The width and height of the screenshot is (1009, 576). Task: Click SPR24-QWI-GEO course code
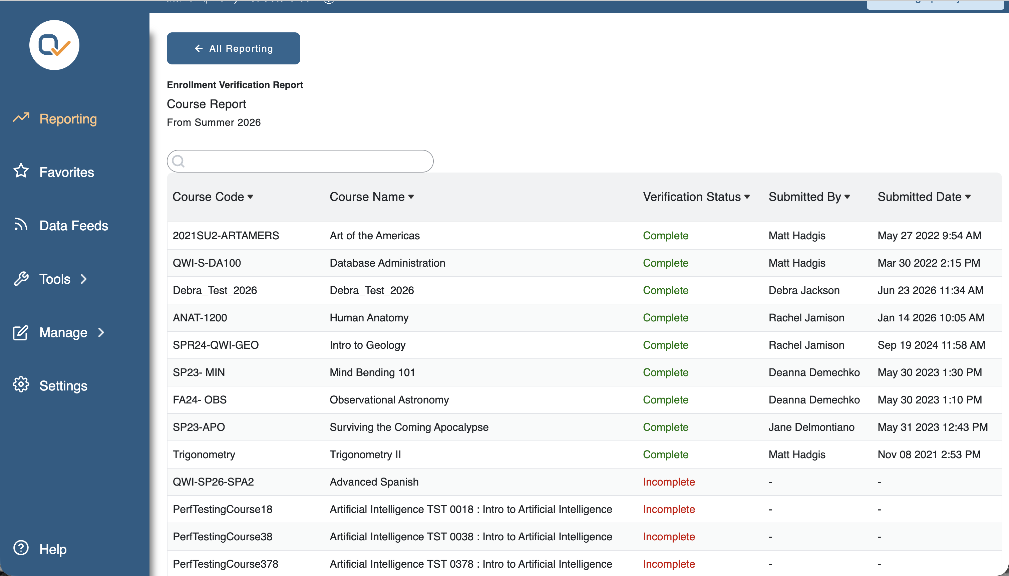(x=216, y=345)
